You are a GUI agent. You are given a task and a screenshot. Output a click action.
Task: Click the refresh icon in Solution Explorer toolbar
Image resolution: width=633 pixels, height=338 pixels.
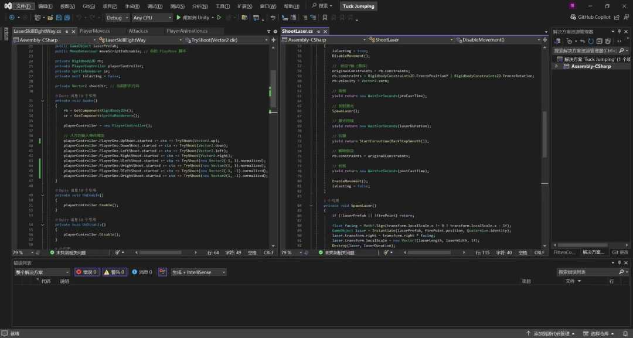[x=591, y=41]
